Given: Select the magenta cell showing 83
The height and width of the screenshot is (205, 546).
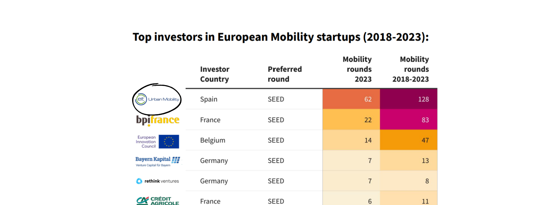Looking at the screenshot, I should coord(408,120).
